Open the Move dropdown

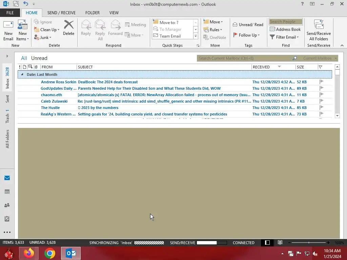(213, 22)
